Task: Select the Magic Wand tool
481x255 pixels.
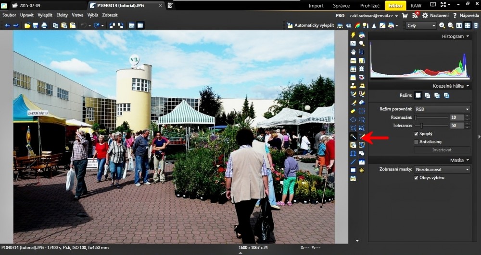Action: [353, 137]
